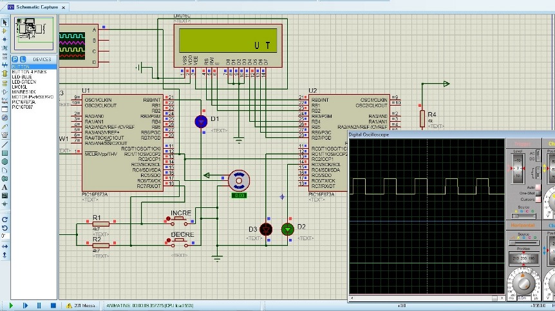Click the Rotate clockwise icon
555x311 pixels.
5,220
